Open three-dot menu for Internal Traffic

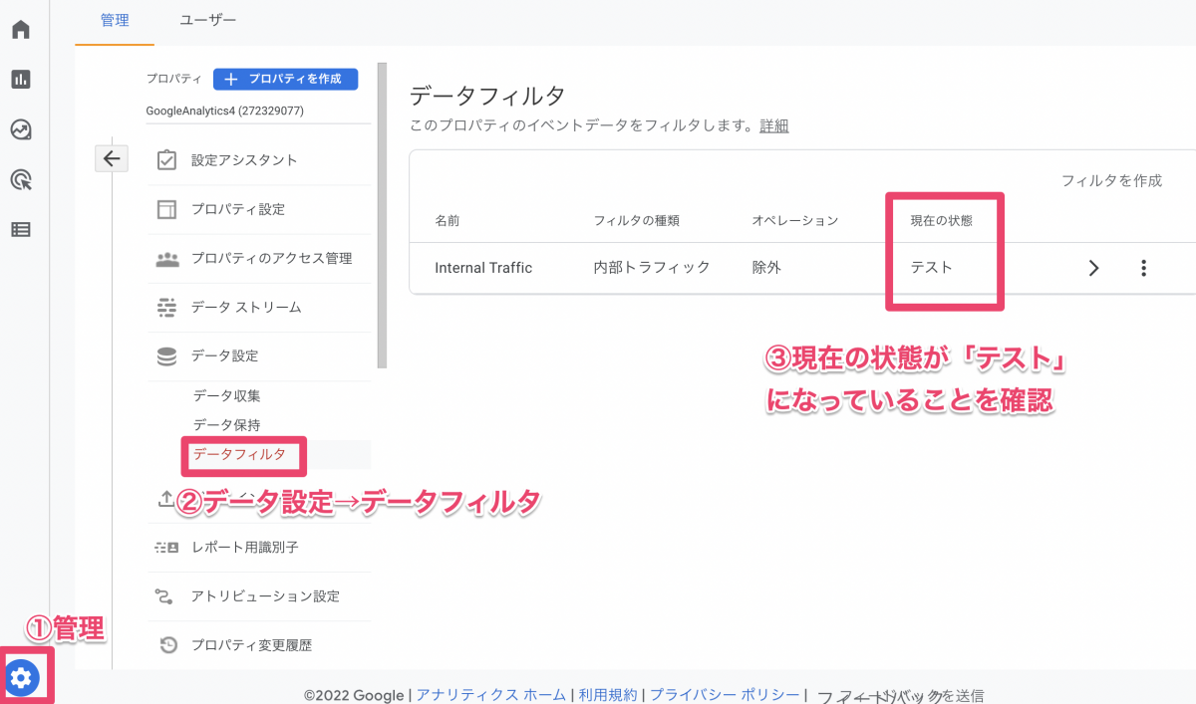1143,268
